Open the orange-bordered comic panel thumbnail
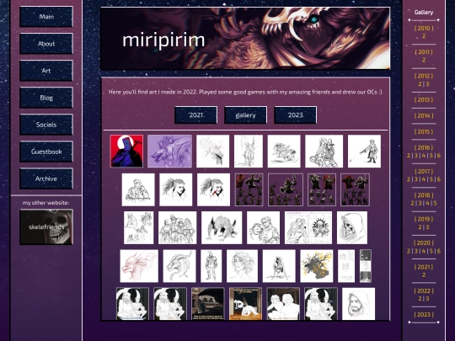 click(x=245, y=304)
